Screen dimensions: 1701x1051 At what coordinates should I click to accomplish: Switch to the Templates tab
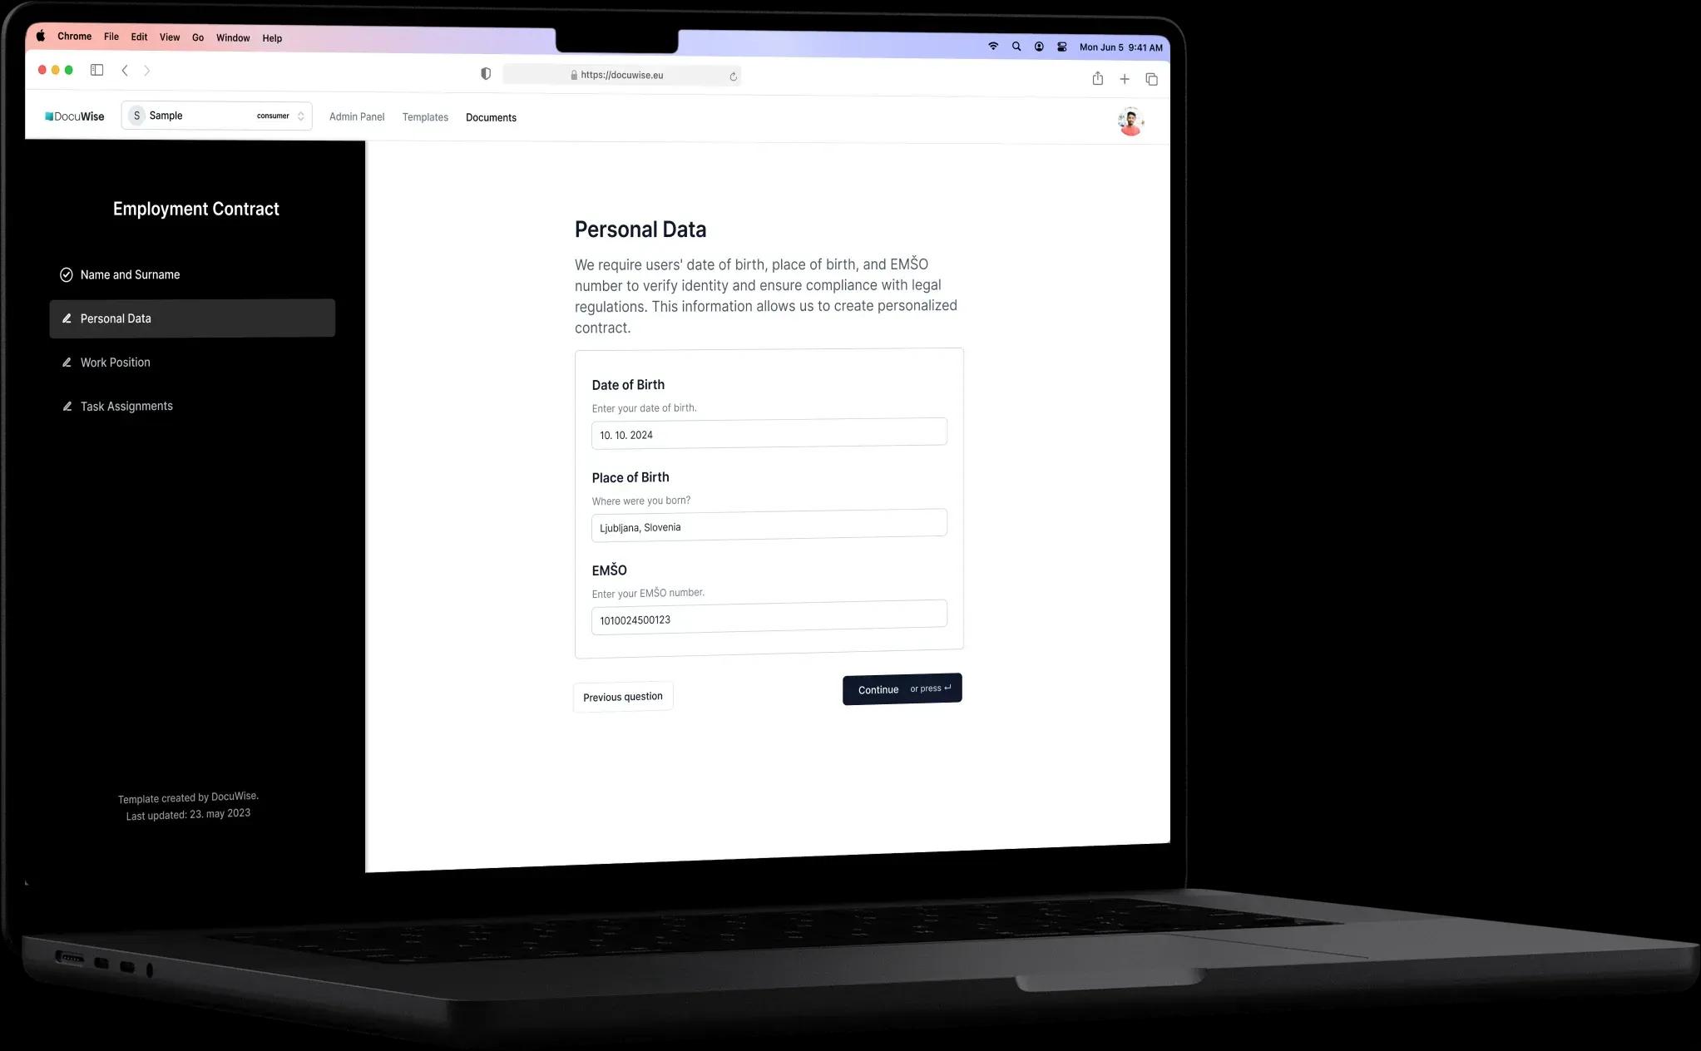[425, 116]
